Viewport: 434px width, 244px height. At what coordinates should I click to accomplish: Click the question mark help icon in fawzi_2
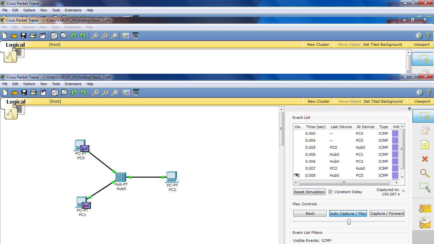click(429, 92)
